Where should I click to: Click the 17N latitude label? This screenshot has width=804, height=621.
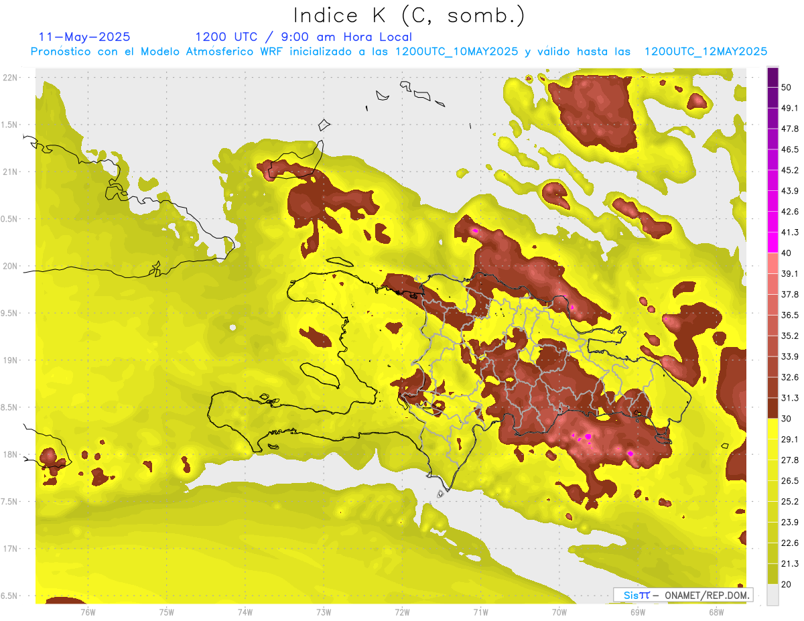[10, 549]
